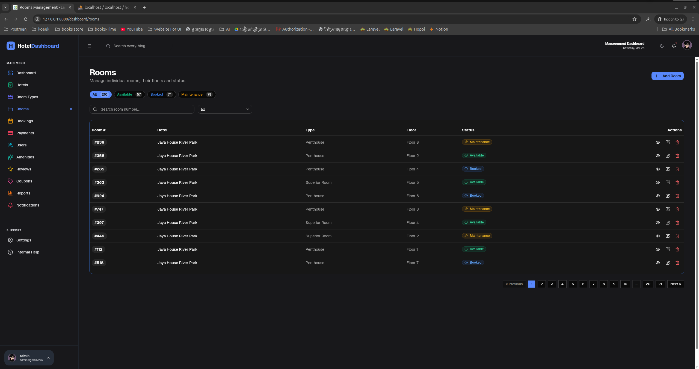Edit room #747
The image size is (699, 369).
pos(668,209)
